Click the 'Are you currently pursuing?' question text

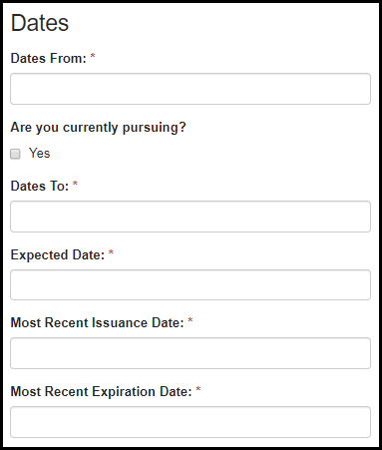(98, 128)
